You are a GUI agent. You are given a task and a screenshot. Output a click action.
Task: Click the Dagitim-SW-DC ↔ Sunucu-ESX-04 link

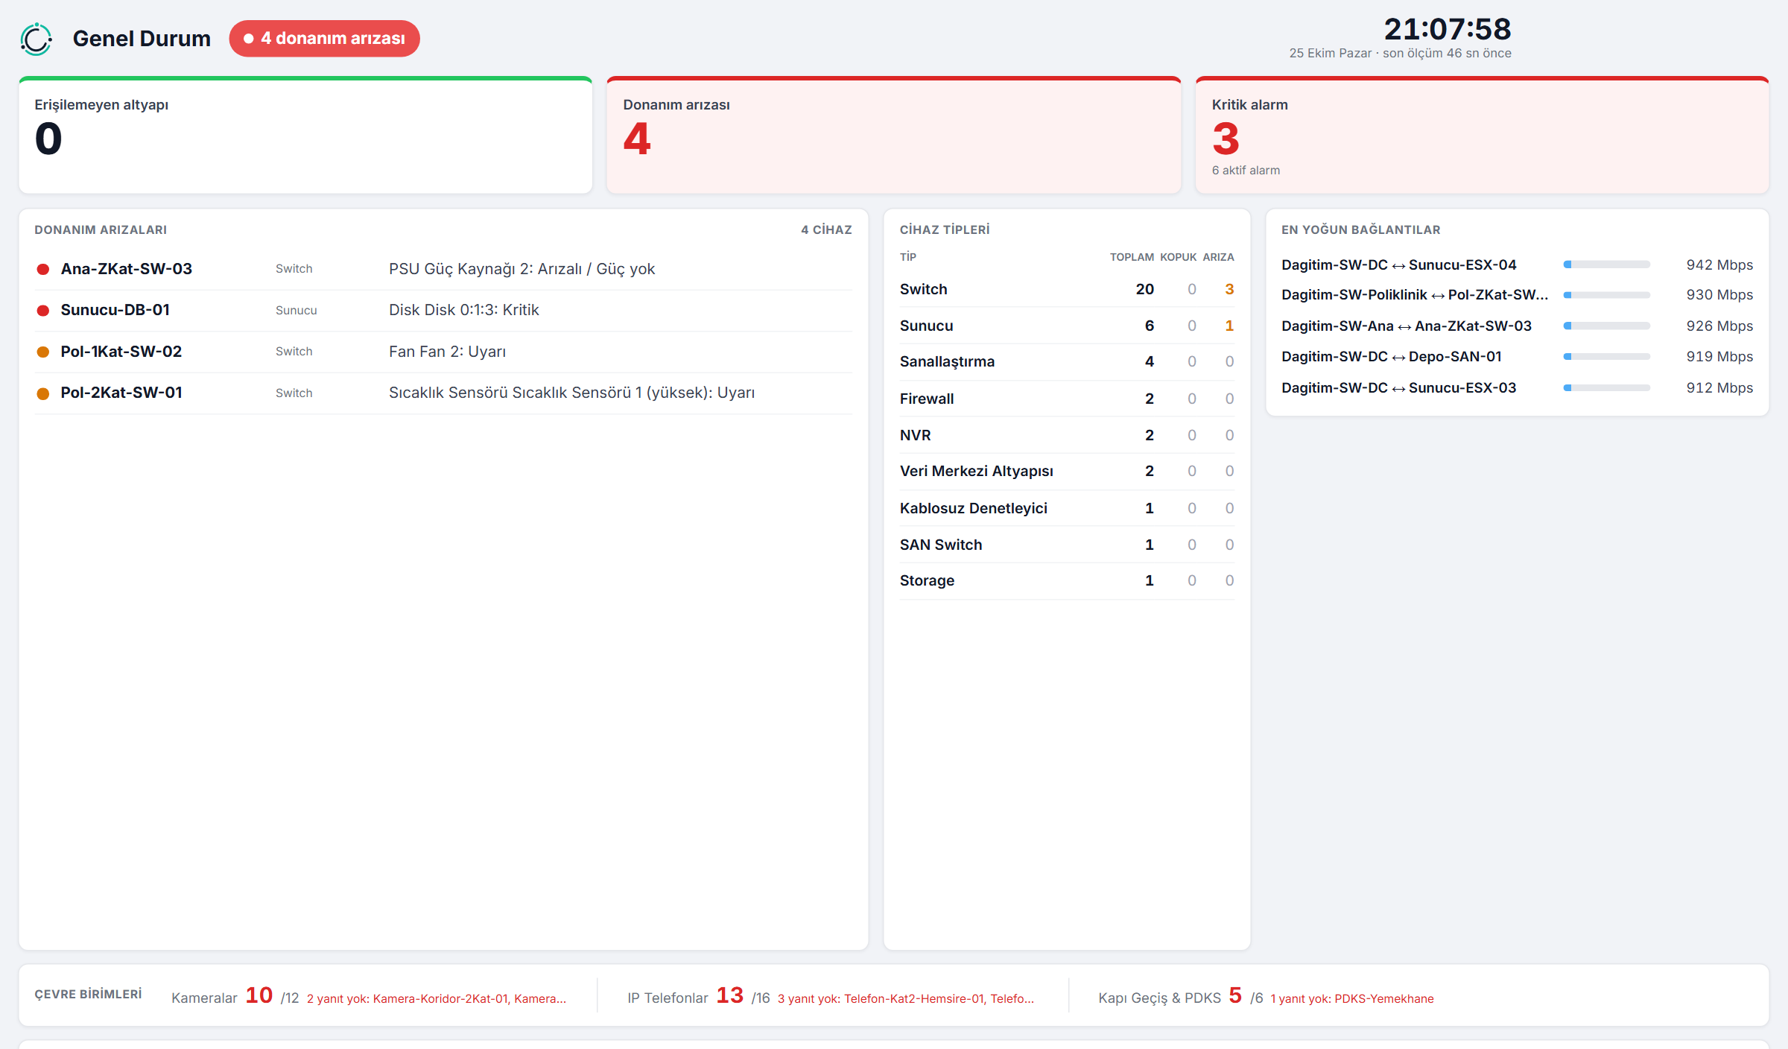[x=1398, y=264]
